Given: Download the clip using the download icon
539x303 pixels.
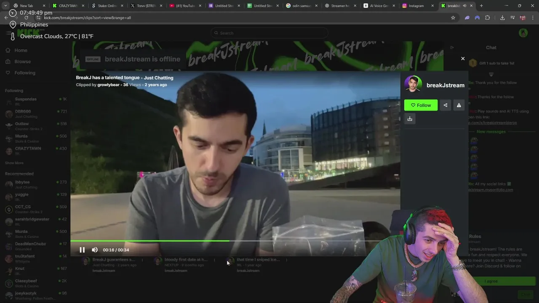Looking at the screenshot, I should 410,119.
